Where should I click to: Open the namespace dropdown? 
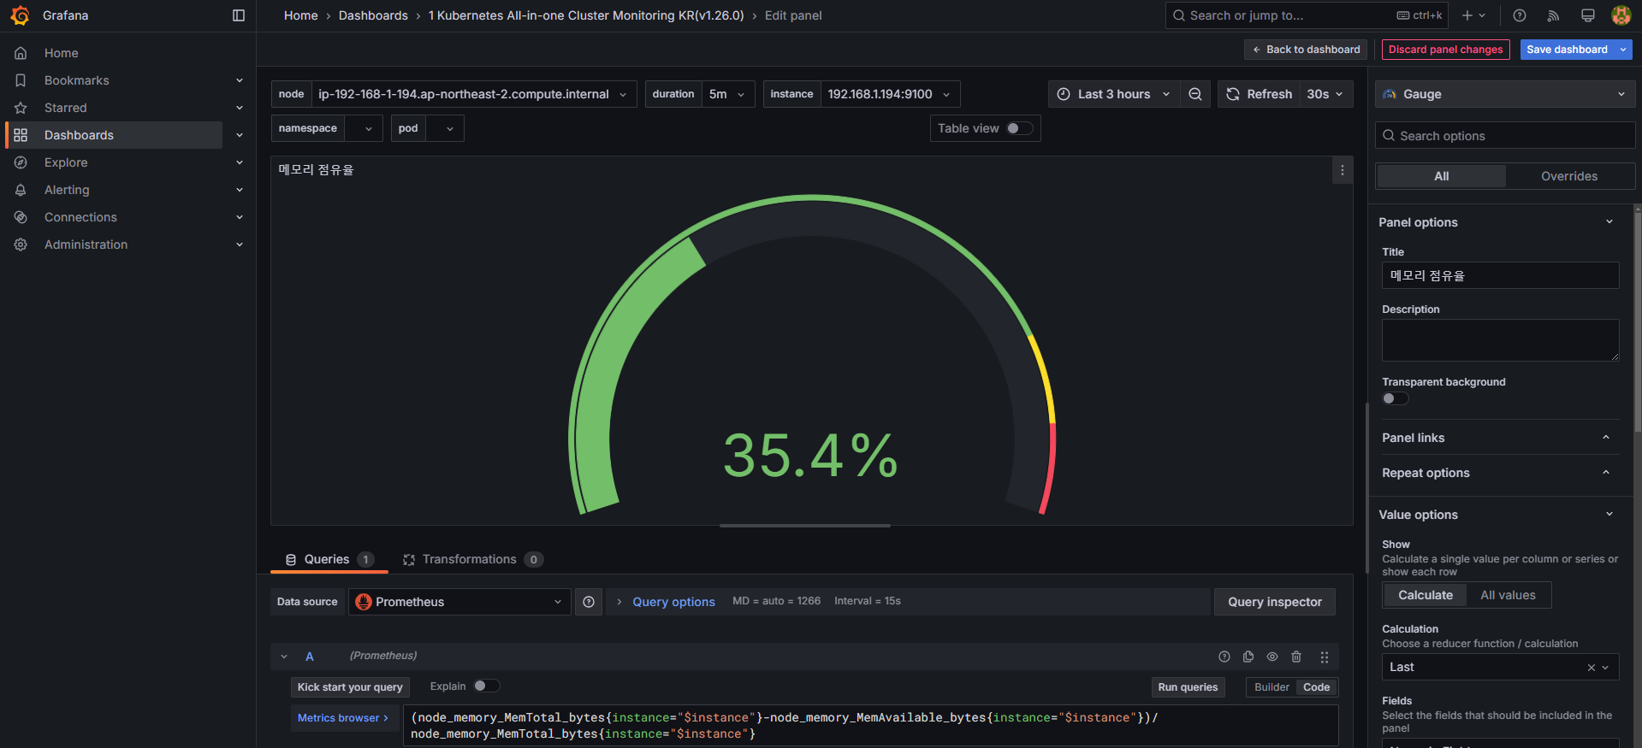click(x=363, y=128)
